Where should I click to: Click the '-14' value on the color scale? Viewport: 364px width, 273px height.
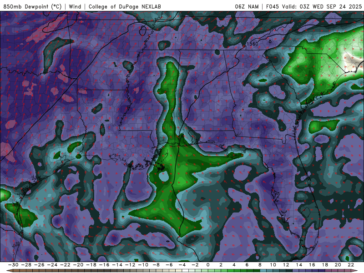tap(117, 265)
